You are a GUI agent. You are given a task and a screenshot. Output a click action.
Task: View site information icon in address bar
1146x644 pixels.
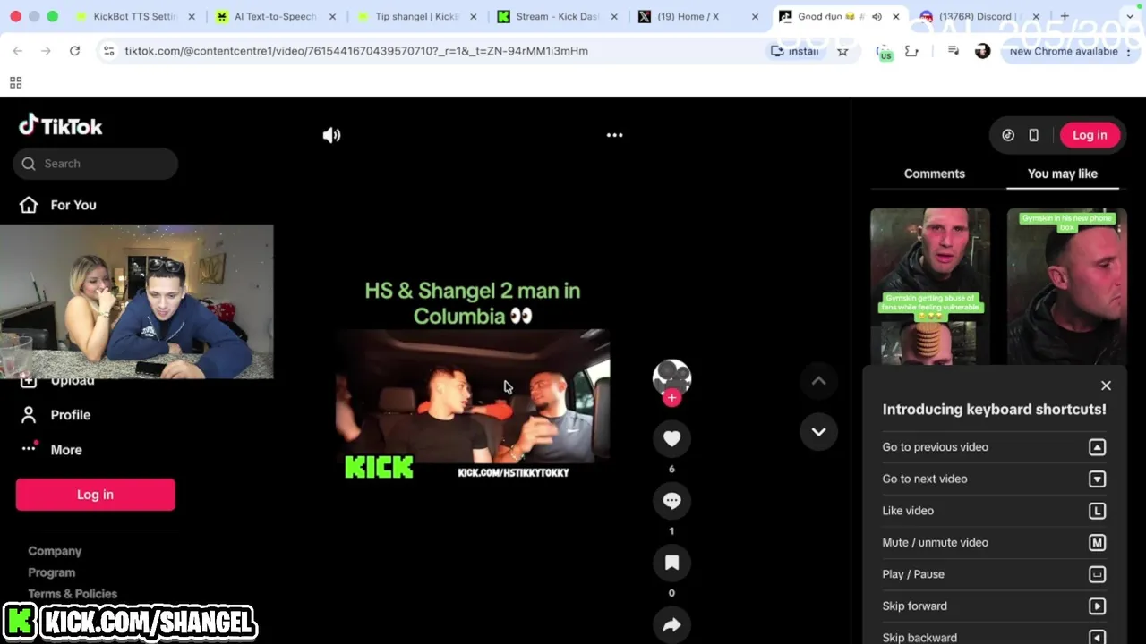108,51
